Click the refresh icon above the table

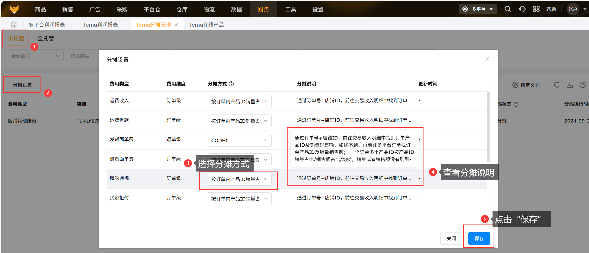[557, 85]
